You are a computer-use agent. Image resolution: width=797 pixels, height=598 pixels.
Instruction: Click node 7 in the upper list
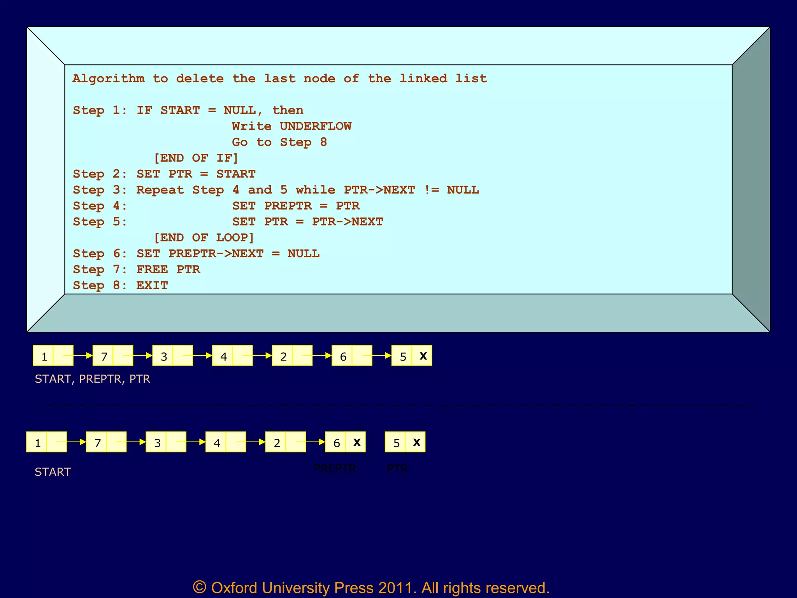[104, 356]
